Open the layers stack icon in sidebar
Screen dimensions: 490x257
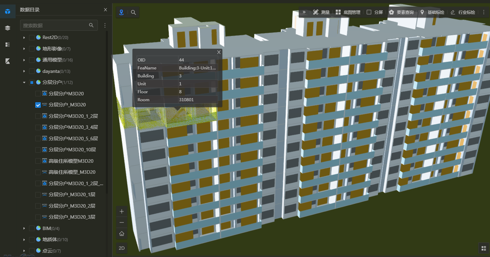point(8,28)
